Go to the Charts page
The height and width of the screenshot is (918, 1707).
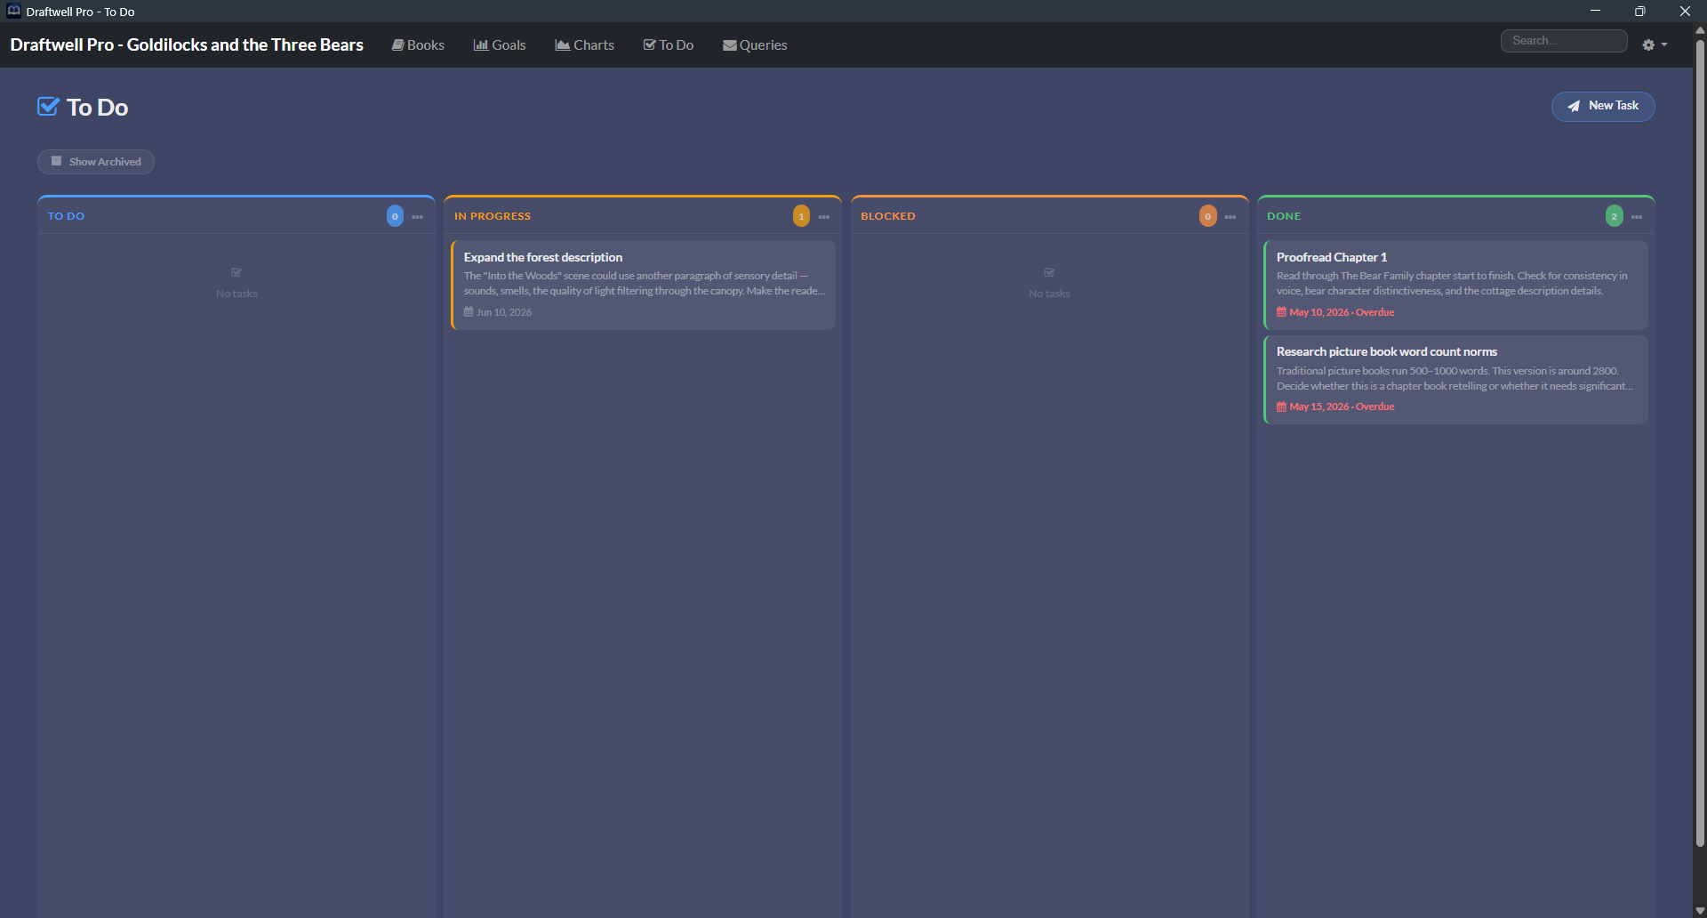(584, 45)
